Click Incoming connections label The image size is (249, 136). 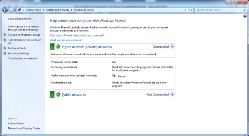point(64,67)
